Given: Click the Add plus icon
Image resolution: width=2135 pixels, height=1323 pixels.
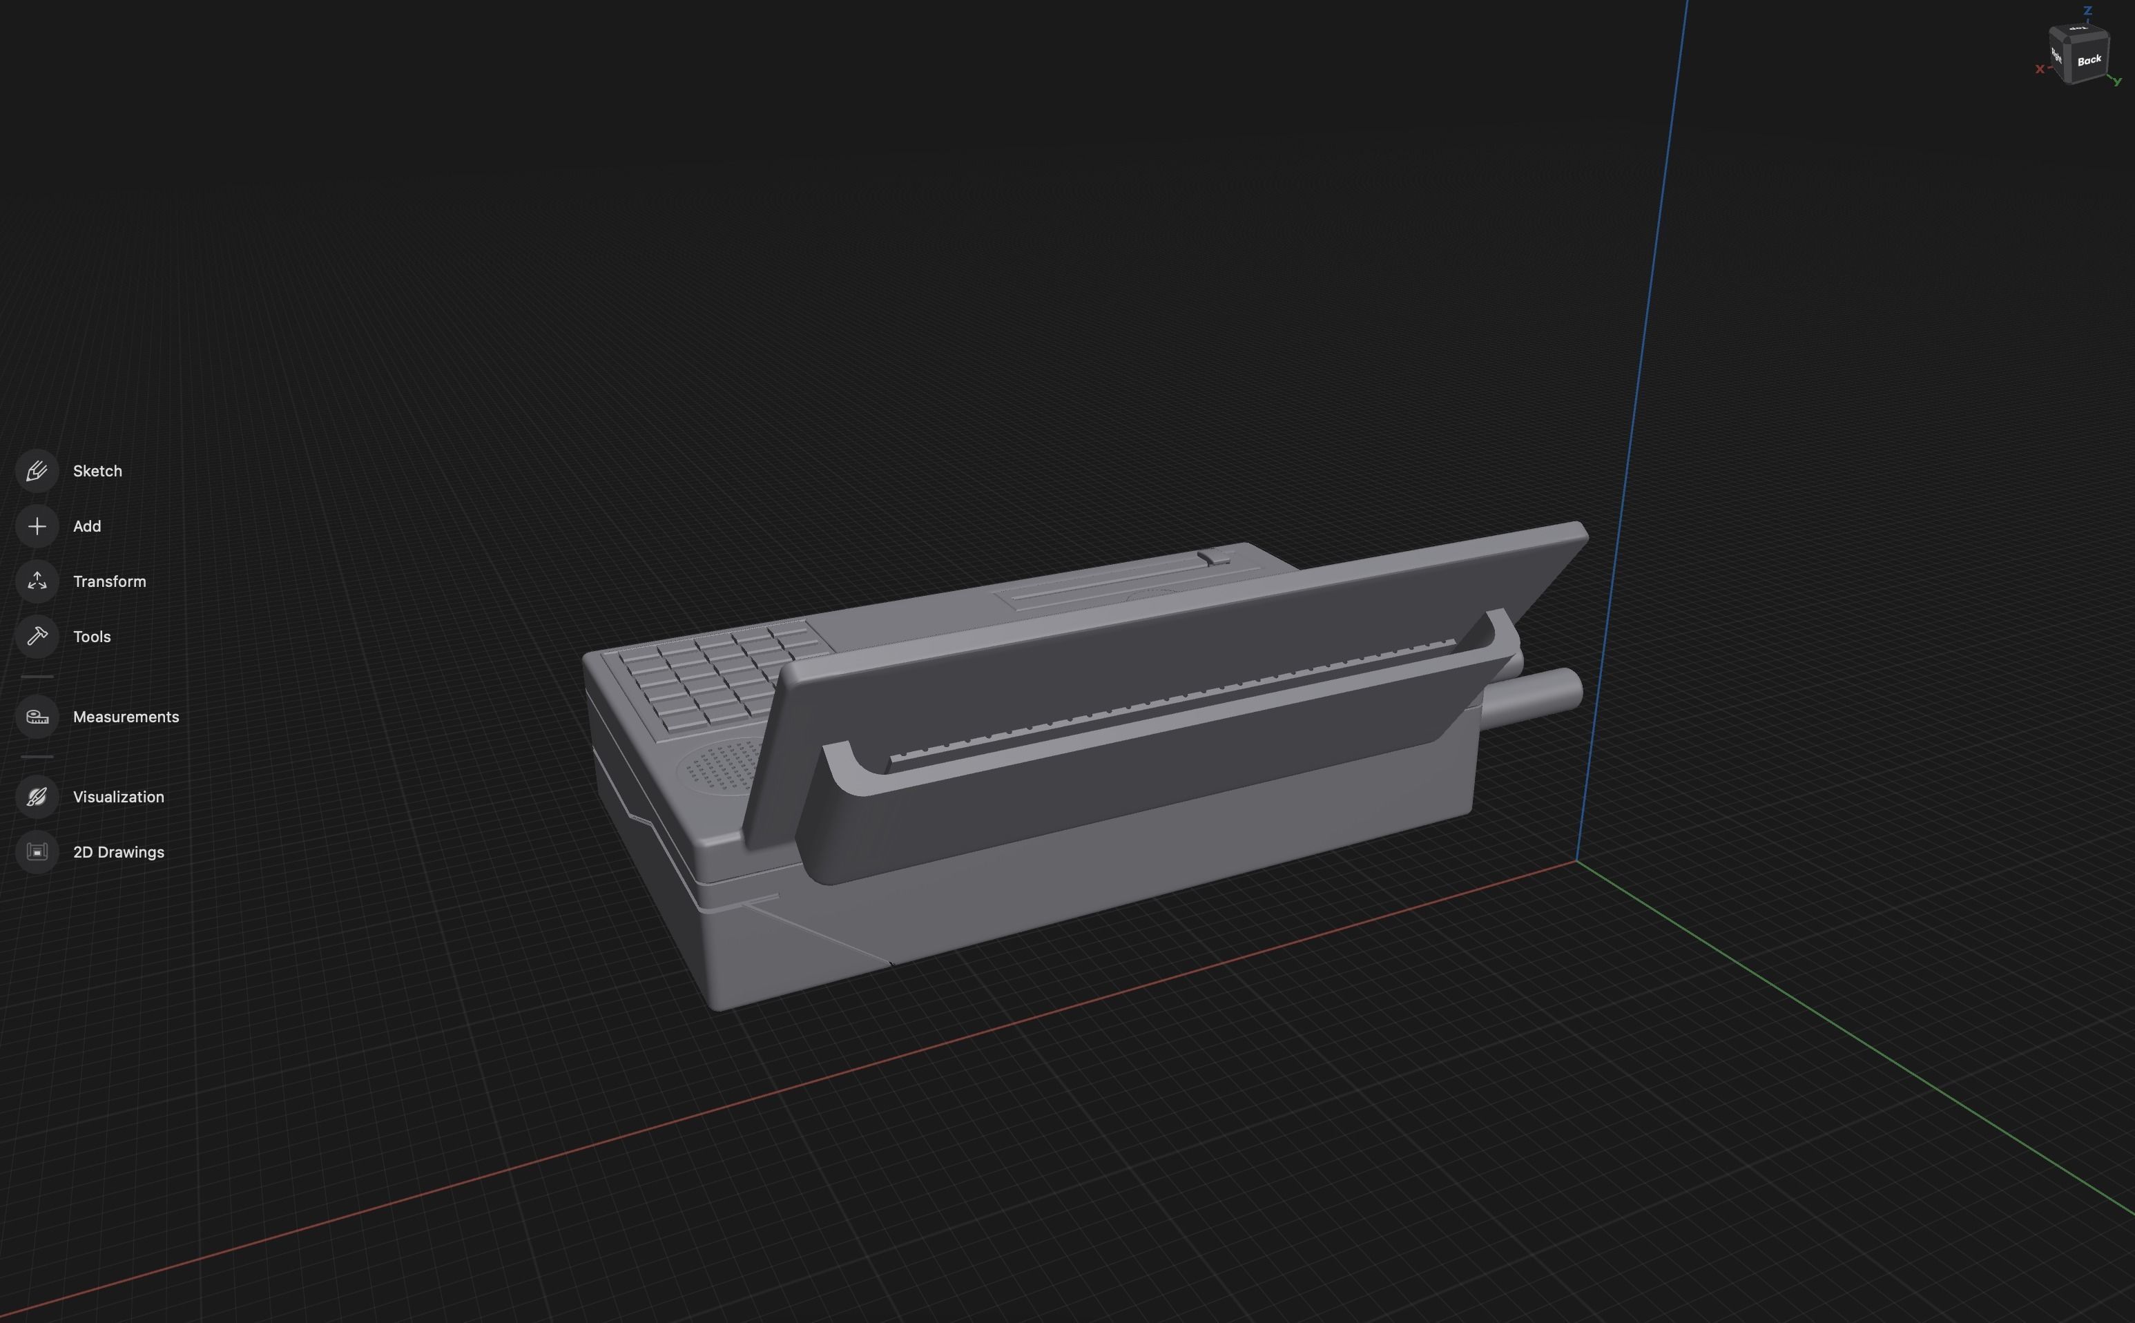Looking at the screenshot, I should click(37, 526).
